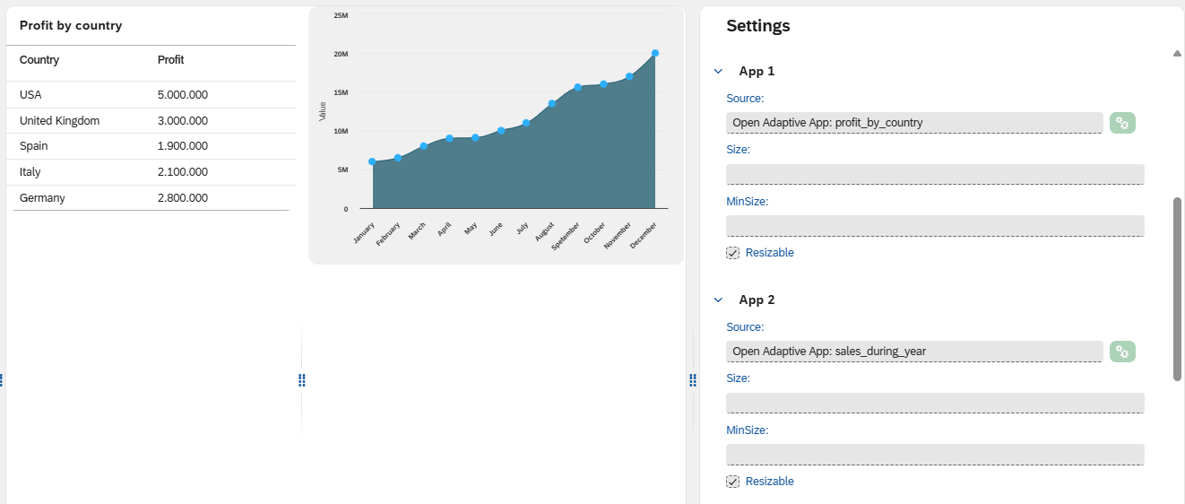Click the Settings heading
Viewport: 1185px width, 504px height.
tap(758, 26)
